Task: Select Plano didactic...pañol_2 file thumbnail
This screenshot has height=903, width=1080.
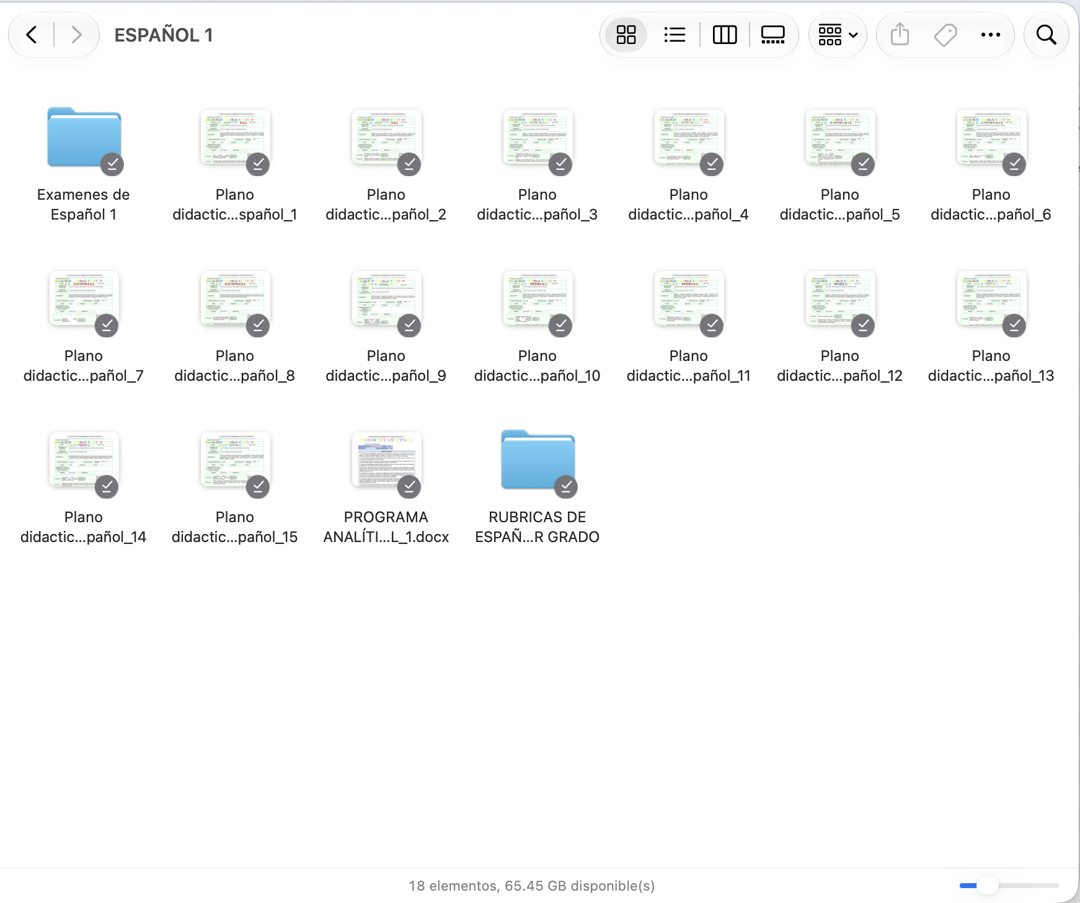Action: 386,137
